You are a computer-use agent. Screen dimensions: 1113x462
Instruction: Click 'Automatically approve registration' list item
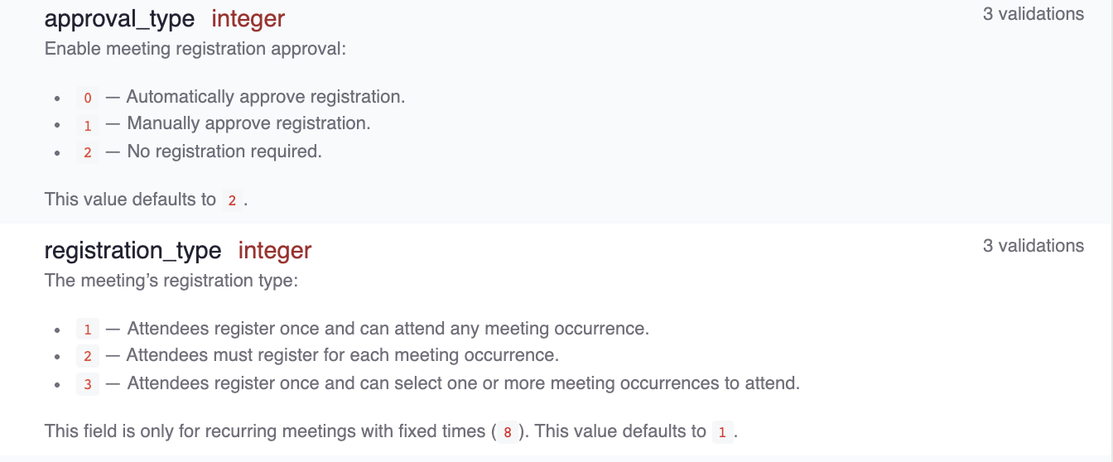(266, 97)
